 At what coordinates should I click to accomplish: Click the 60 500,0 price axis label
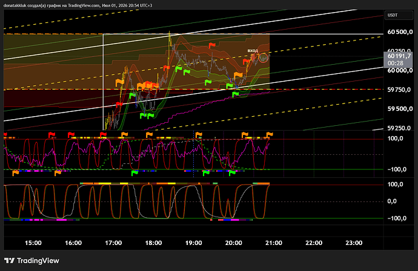pos(400,32)
